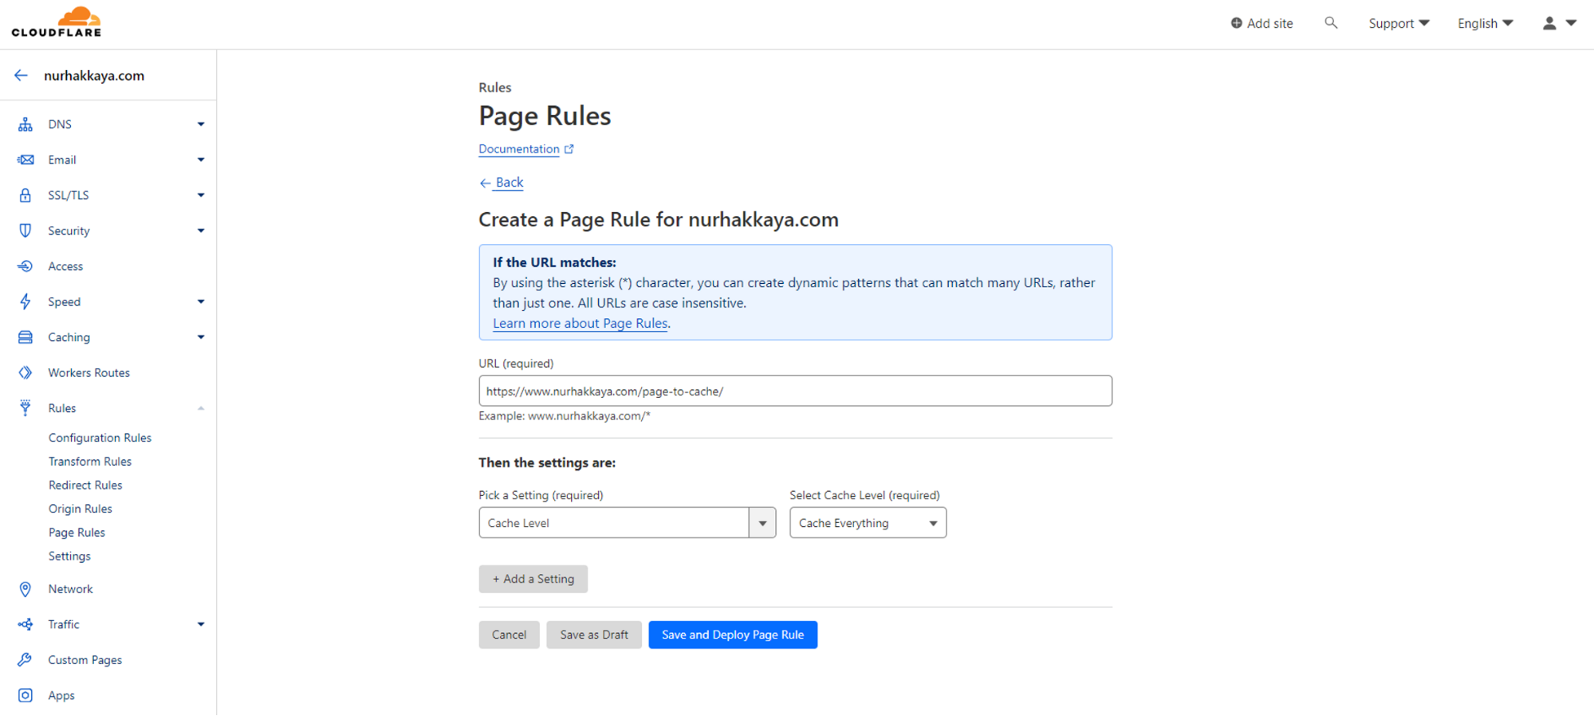Open search with magnifier icon
The height and width of the screenshot is (716, 1594).
click(x=1331, y=23)
